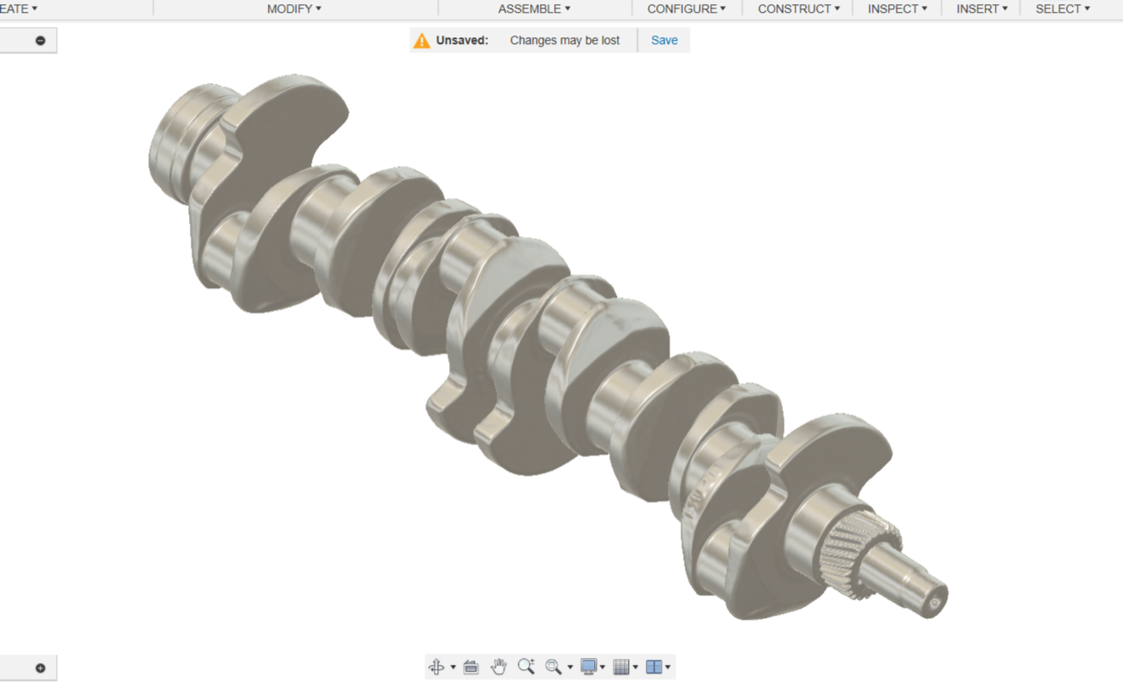Open the partially visible CREATE menu
Screen dimensions: 1123x686
point(19,8)
